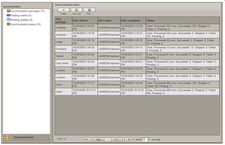Click the Pending inserts icon
The width and height of the screenshot is (225, 145).
tap(8, 15)
